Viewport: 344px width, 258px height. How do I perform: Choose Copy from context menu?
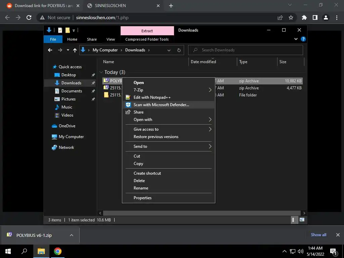(169, 164)
